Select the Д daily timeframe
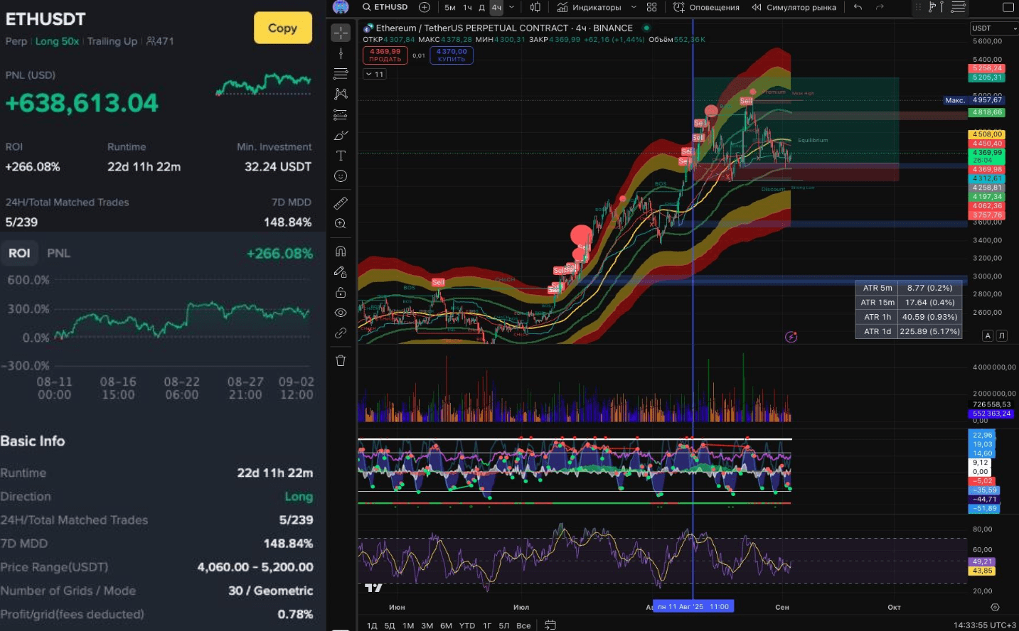The width and height of the screenshot is (1019, 631). pyautogui.click(x=481, y=7)
